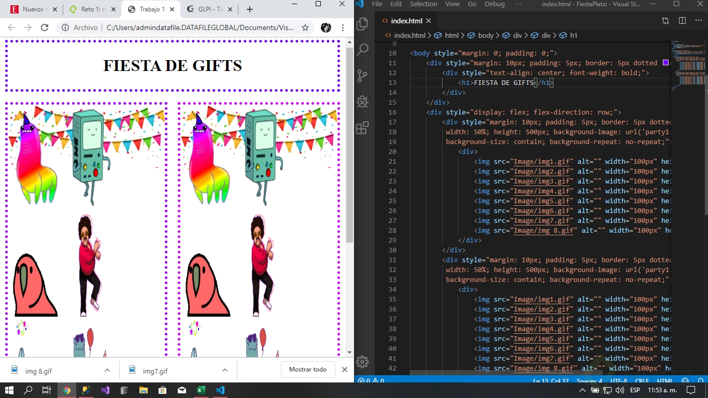The width and height of the screenshot is (708, 398).
Task: Bookmark this page with the star icon
Action: click(305, 27)
